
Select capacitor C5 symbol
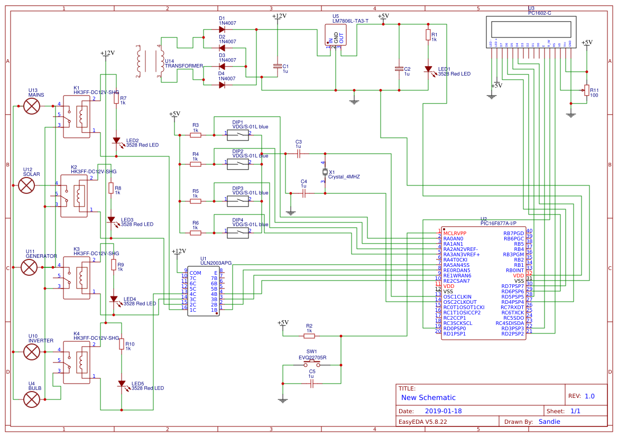coord(312,384)
